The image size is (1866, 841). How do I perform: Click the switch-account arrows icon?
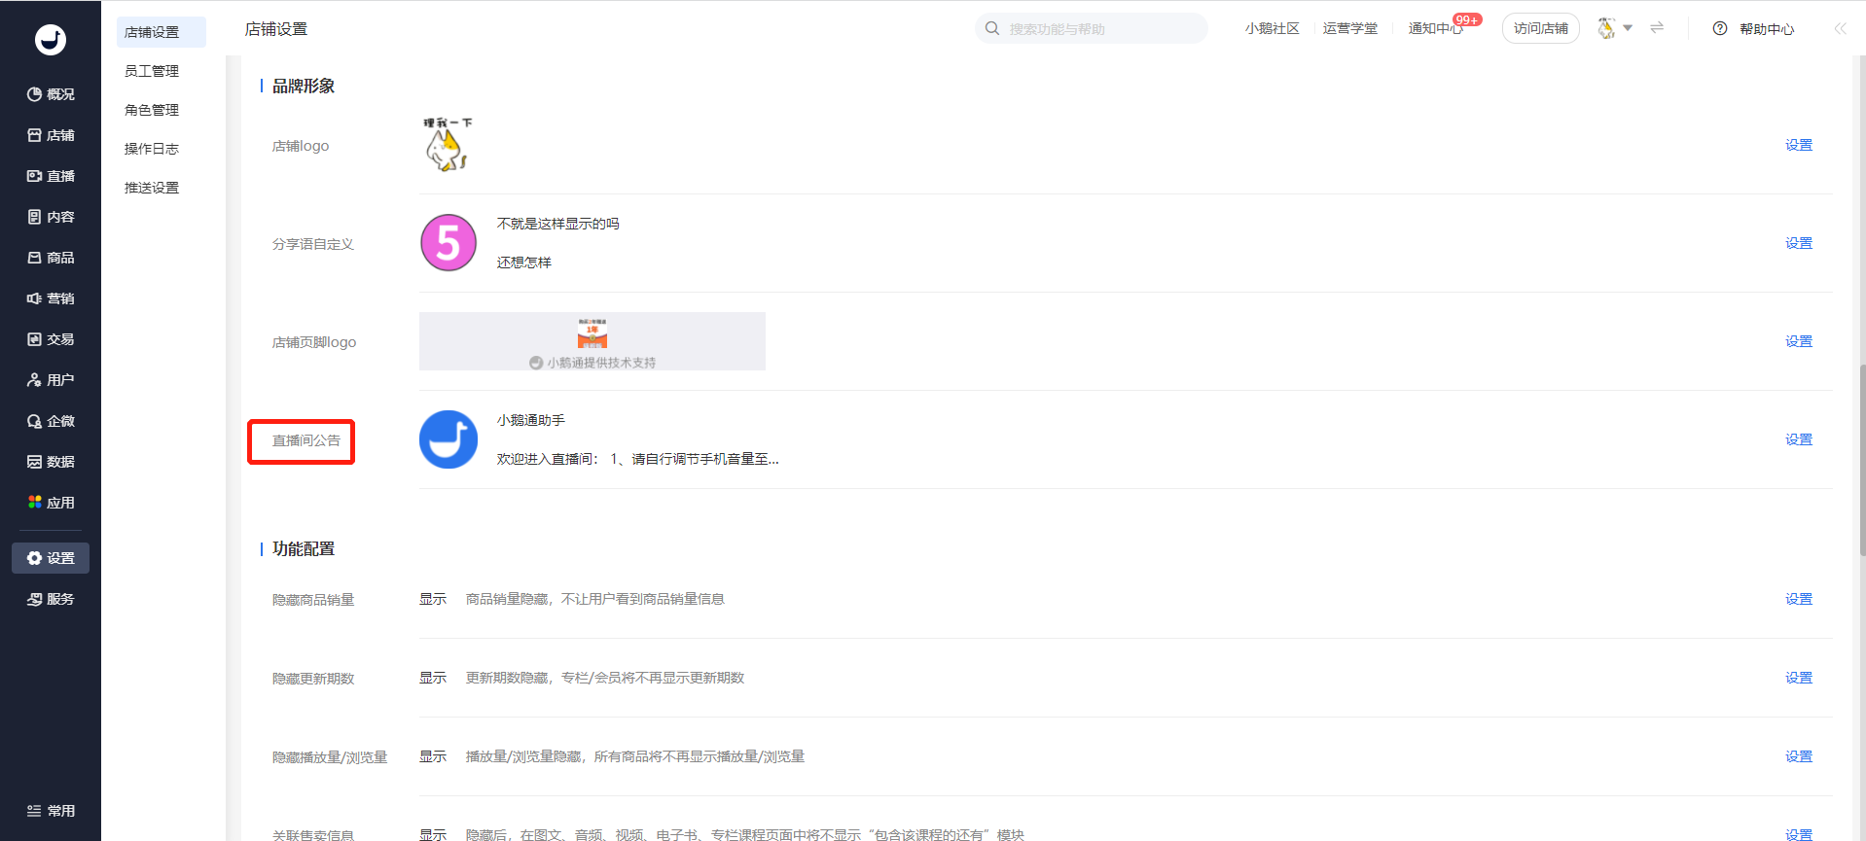(x=1657, y=28)
